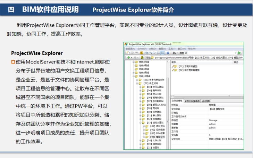The height and width of the screenshot is (158, 253).
Task: Select the 地铁6号线 folder in tree
Action: [x=144, y=69]
